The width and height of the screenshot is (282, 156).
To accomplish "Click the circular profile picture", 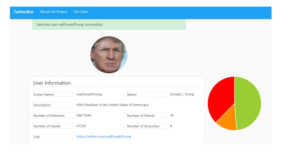I will [109, 55].
